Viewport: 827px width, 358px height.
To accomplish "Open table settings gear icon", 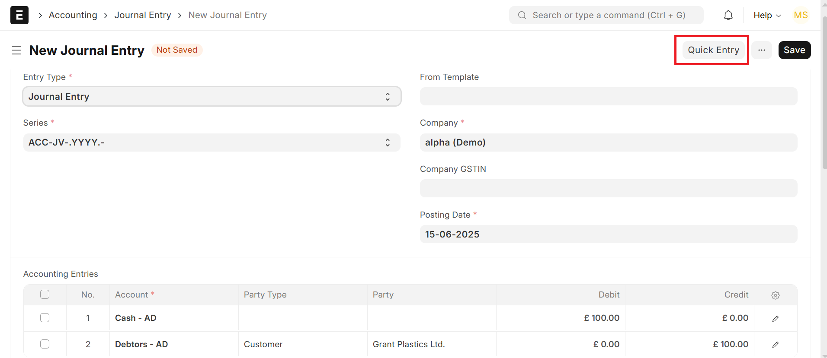I will coord(776,295).
